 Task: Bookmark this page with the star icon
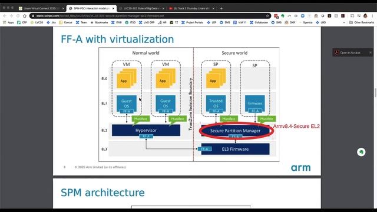[267, 16]
